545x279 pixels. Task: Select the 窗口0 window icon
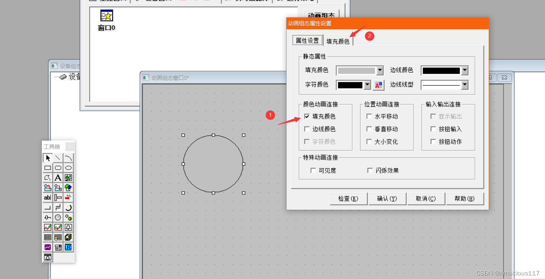click(x=107, y=20)
